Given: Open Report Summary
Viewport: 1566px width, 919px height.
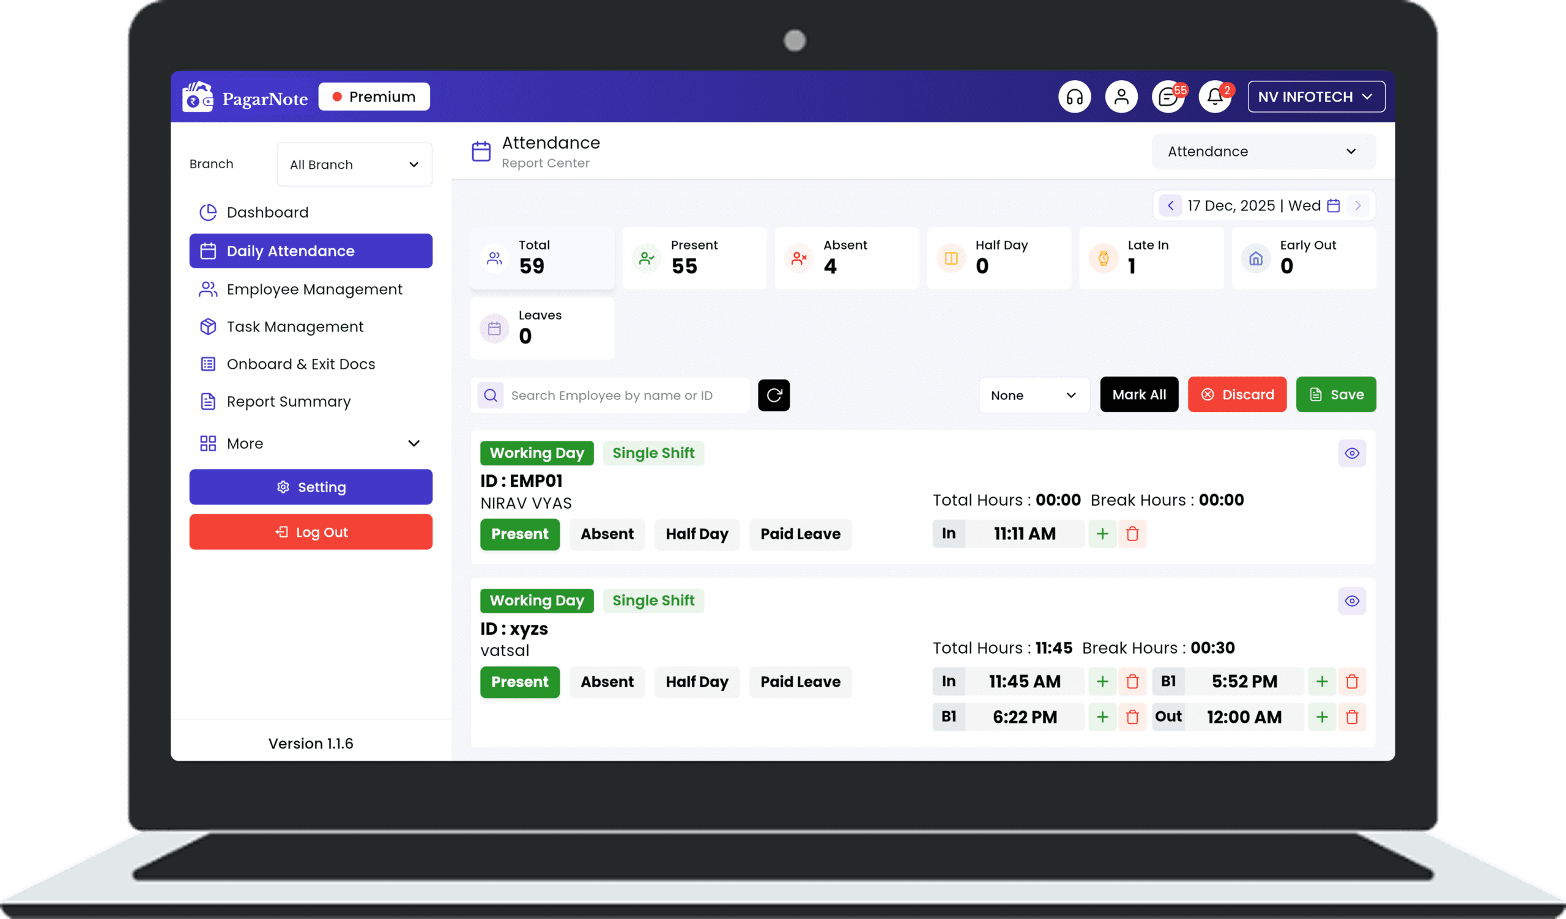Looking at the screenshot, I should 311,401.
